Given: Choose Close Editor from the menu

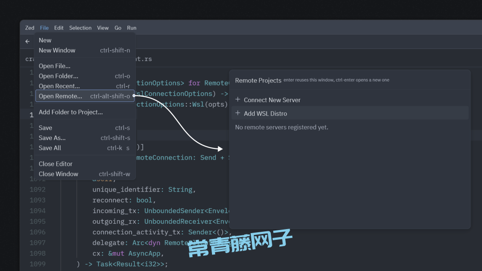Looking at the screenshot, I should coord(55,164).
